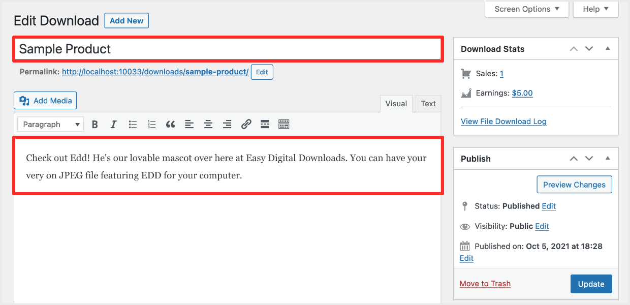Image resolution: width=630 pixels, height=305 pixels.
Task: Click the Earnings chart icon
Action: point(466,93)
